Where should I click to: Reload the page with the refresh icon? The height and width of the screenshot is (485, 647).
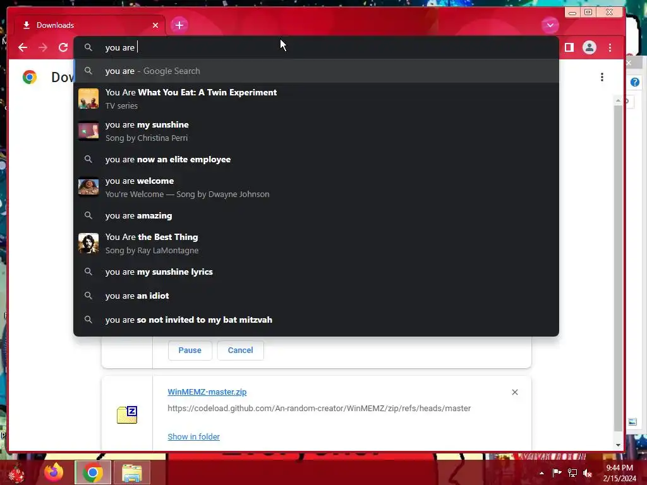coord(63,47)
